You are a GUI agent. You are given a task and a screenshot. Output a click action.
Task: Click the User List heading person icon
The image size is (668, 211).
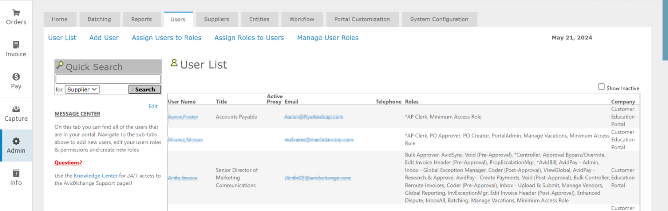tap(174, 63)
